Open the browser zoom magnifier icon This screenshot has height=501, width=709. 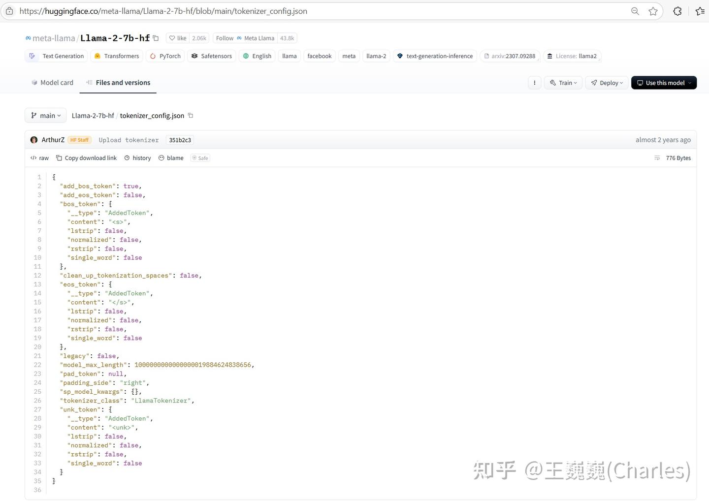coord(635,11)
